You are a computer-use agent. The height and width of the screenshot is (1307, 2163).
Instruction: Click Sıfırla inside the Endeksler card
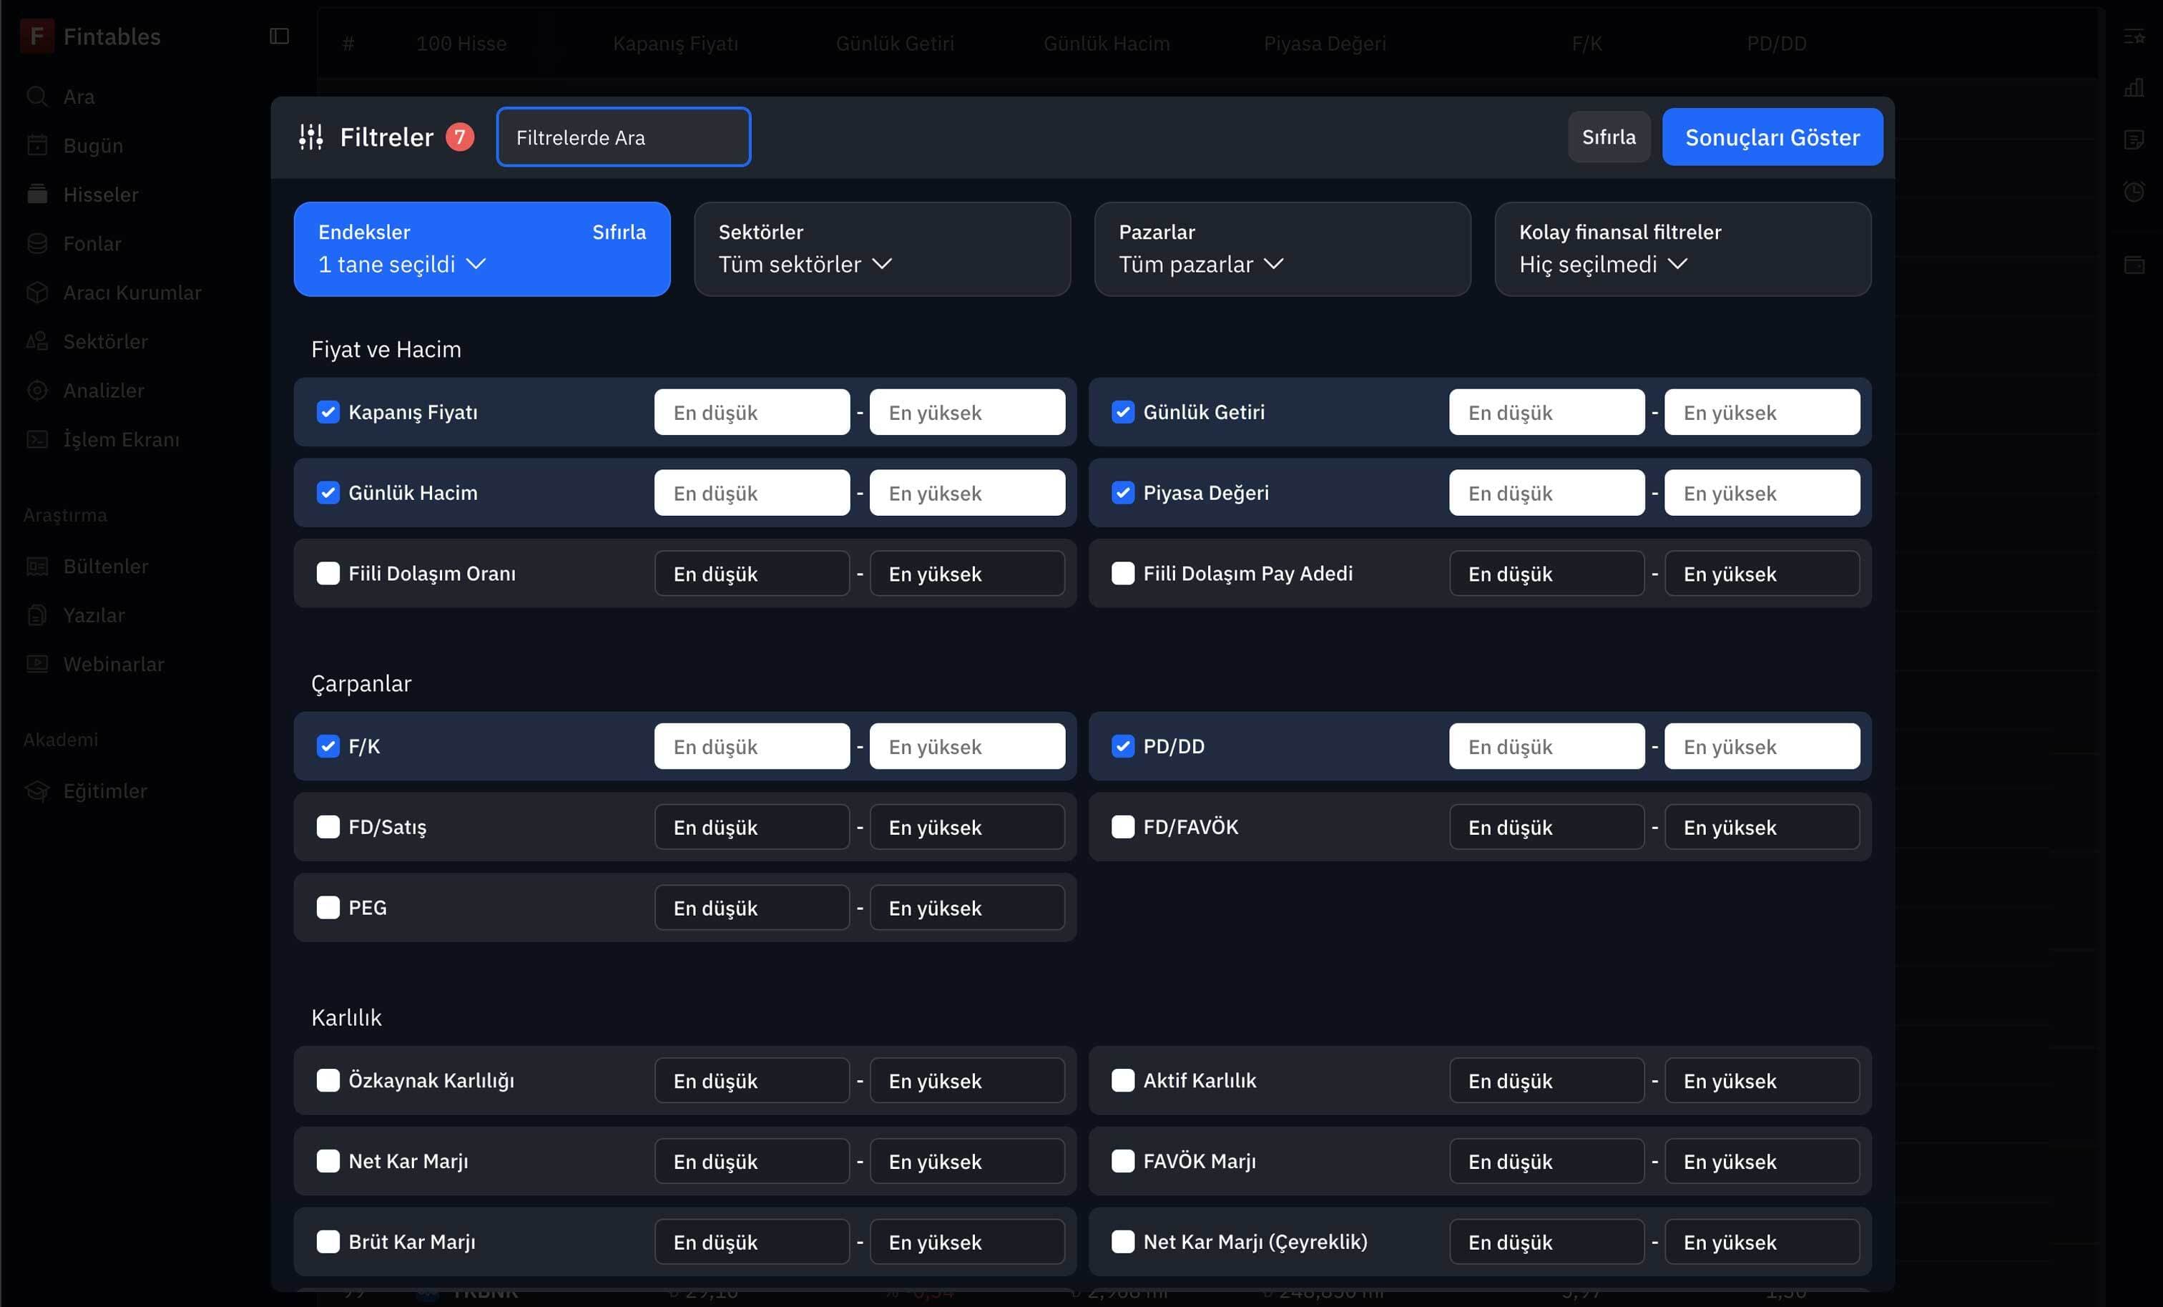pyautogui.click(x=618, y=232)
